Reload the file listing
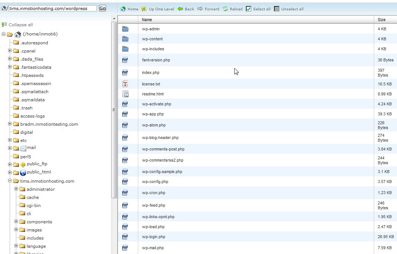Viewport: 397px width, 254px height. pos(225,9)
